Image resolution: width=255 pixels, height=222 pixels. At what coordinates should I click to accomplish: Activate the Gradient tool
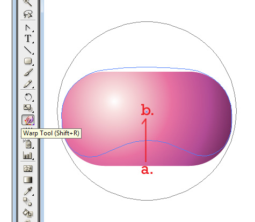28,180
